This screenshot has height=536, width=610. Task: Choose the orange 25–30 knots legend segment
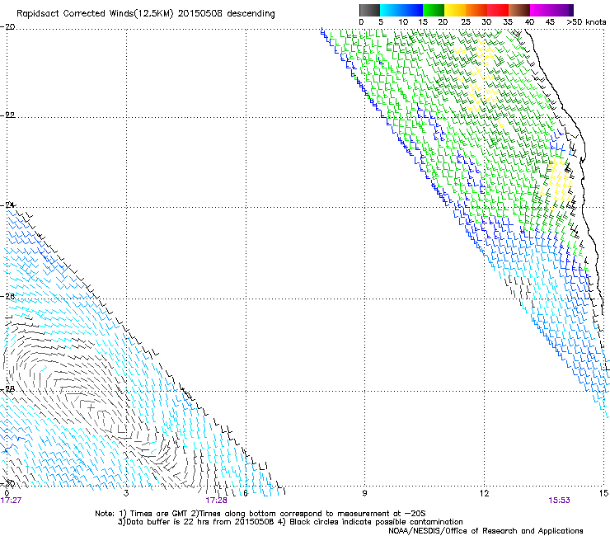coord(476,10)
